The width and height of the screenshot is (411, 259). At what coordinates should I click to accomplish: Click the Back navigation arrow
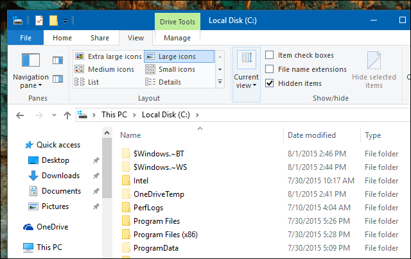pyautogui.click(x=20, y=115)
